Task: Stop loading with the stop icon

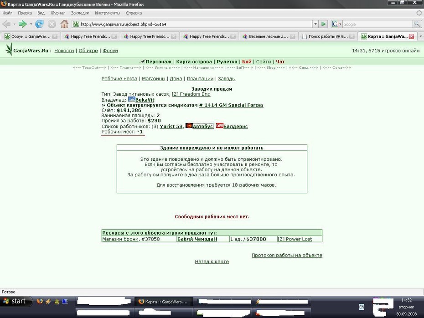Action: [x=52, y=24]
